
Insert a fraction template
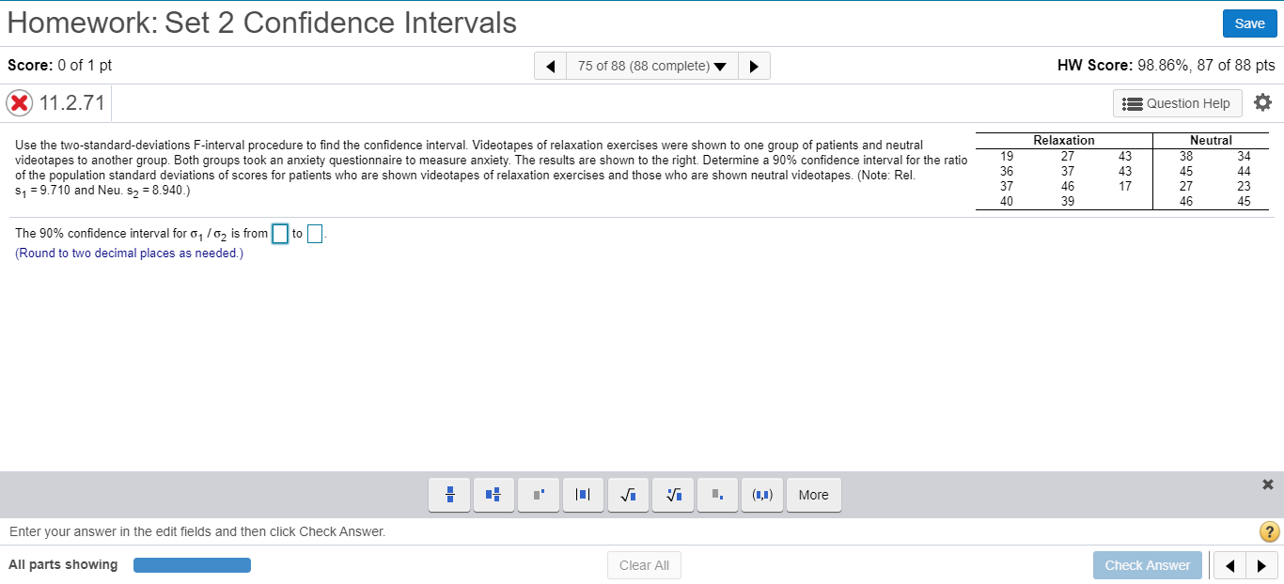pyautogui.click(x=450, y=495)
